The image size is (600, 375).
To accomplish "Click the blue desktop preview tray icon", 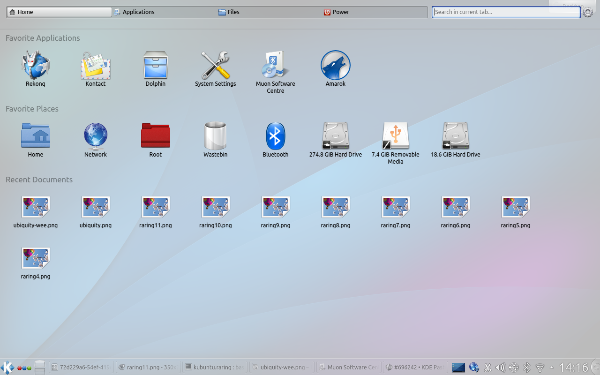I will coord(458,368).
